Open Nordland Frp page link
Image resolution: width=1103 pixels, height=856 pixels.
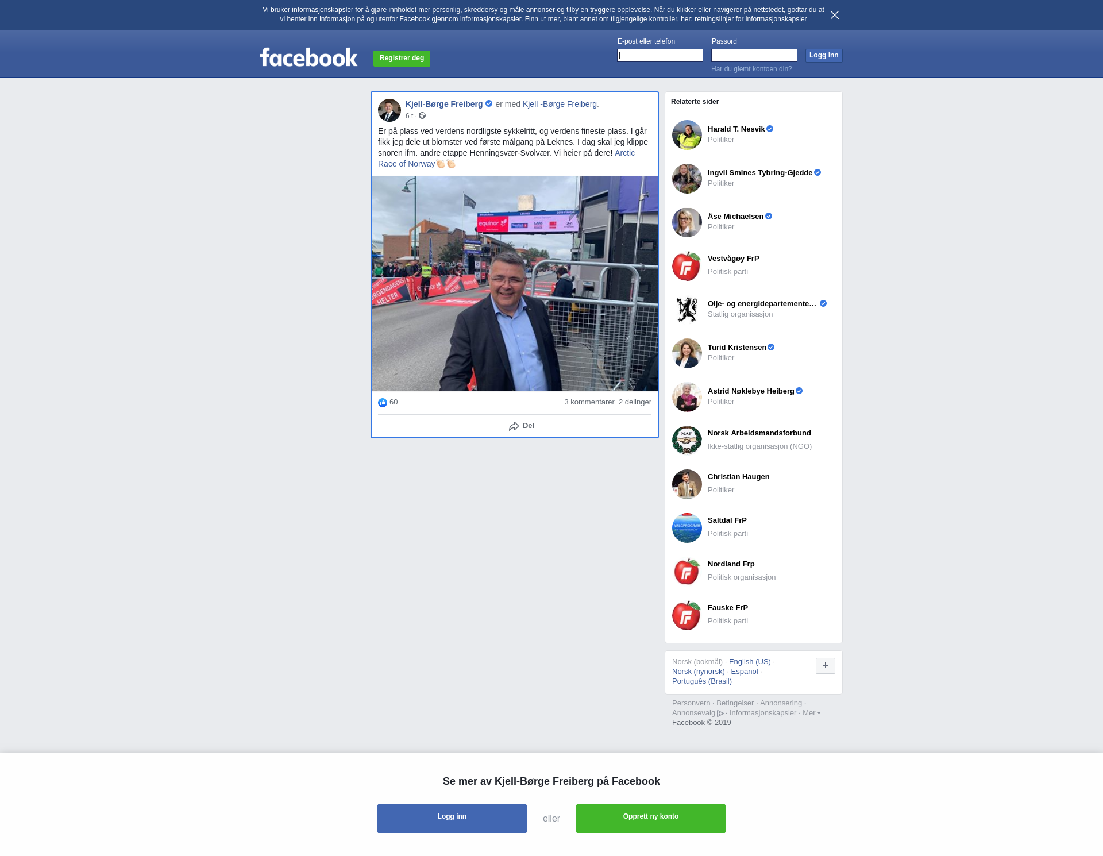(731, 564)
